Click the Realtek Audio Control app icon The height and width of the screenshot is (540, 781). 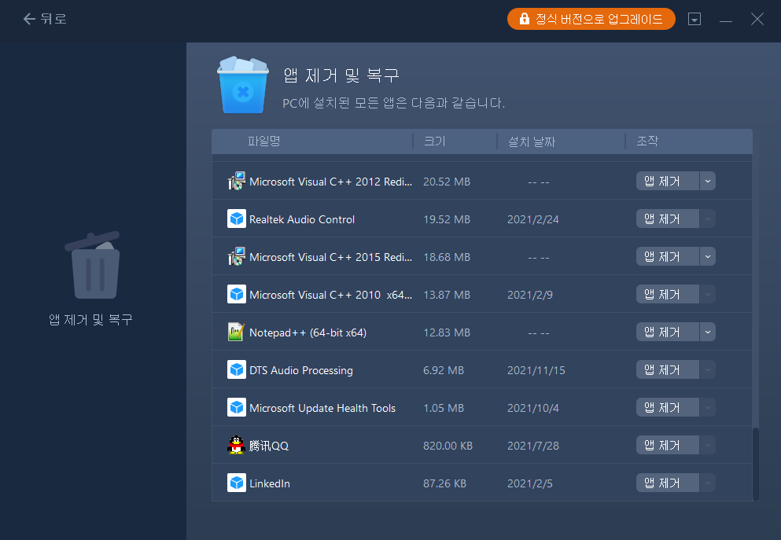pos(236,219)
